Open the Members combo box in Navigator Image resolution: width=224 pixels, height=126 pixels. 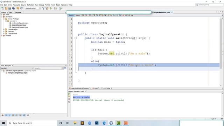[17, 68]
